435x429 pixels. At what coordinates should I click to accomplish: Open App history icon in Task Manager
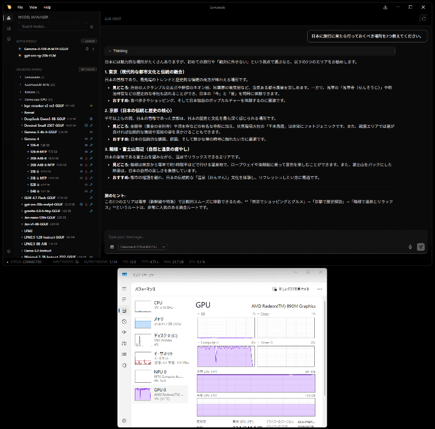(x=125, y=321)
